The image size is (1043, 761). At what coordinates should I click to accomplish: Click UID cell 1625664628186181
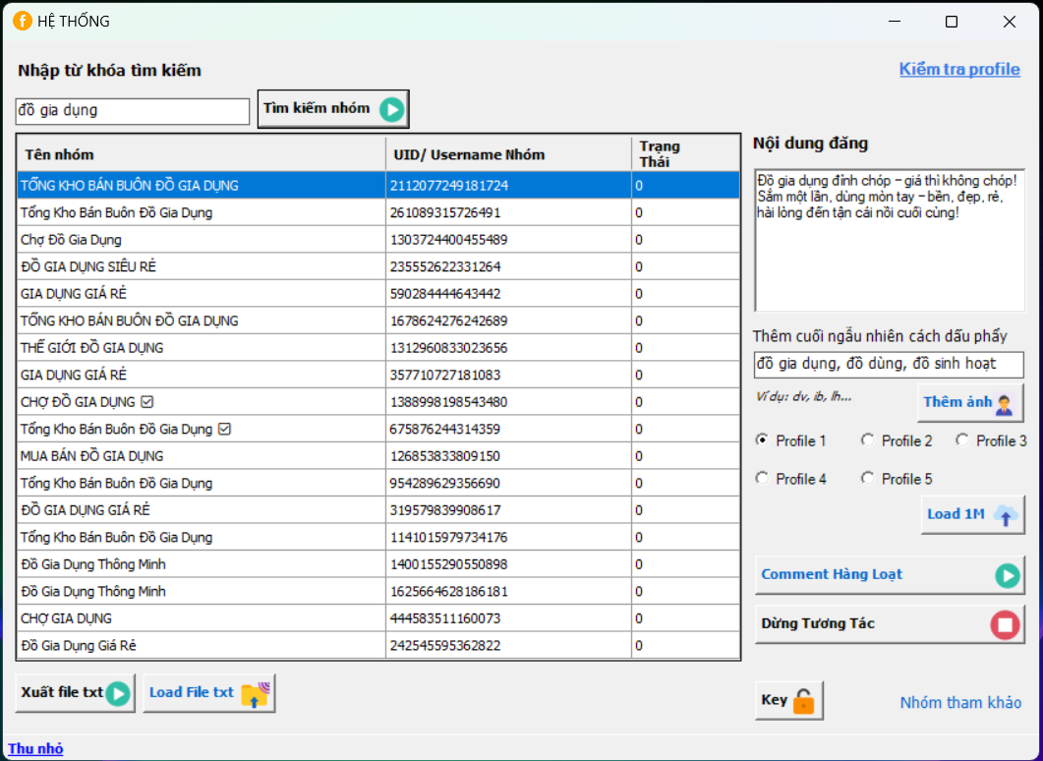[x=509, y=591]
